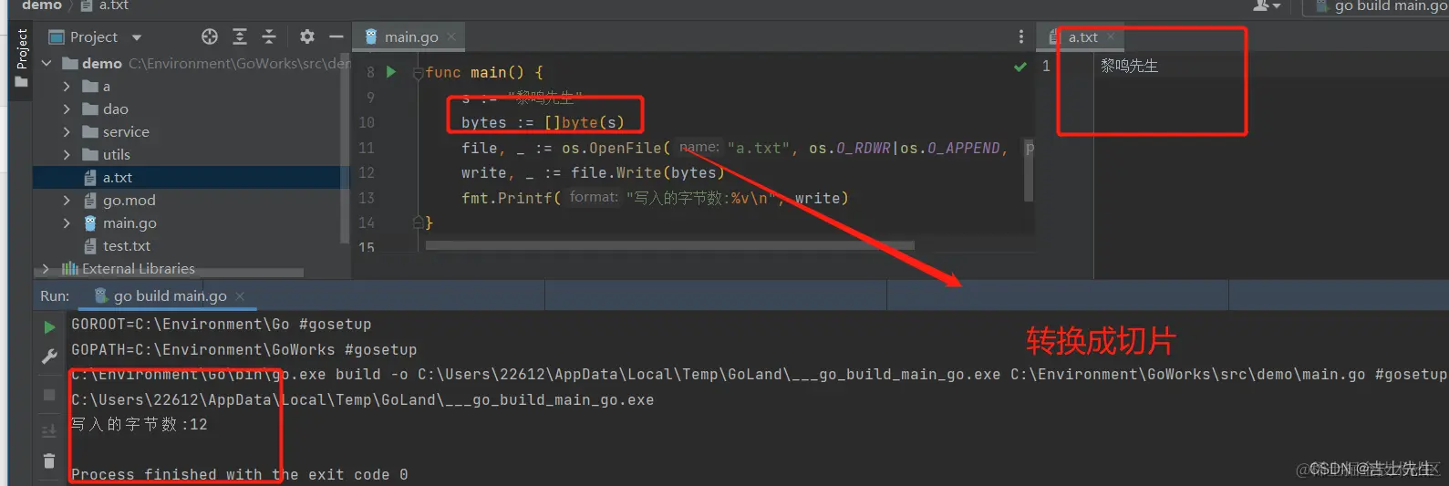Select the go build main.go run tab
1449x486 pixels.
170,296
